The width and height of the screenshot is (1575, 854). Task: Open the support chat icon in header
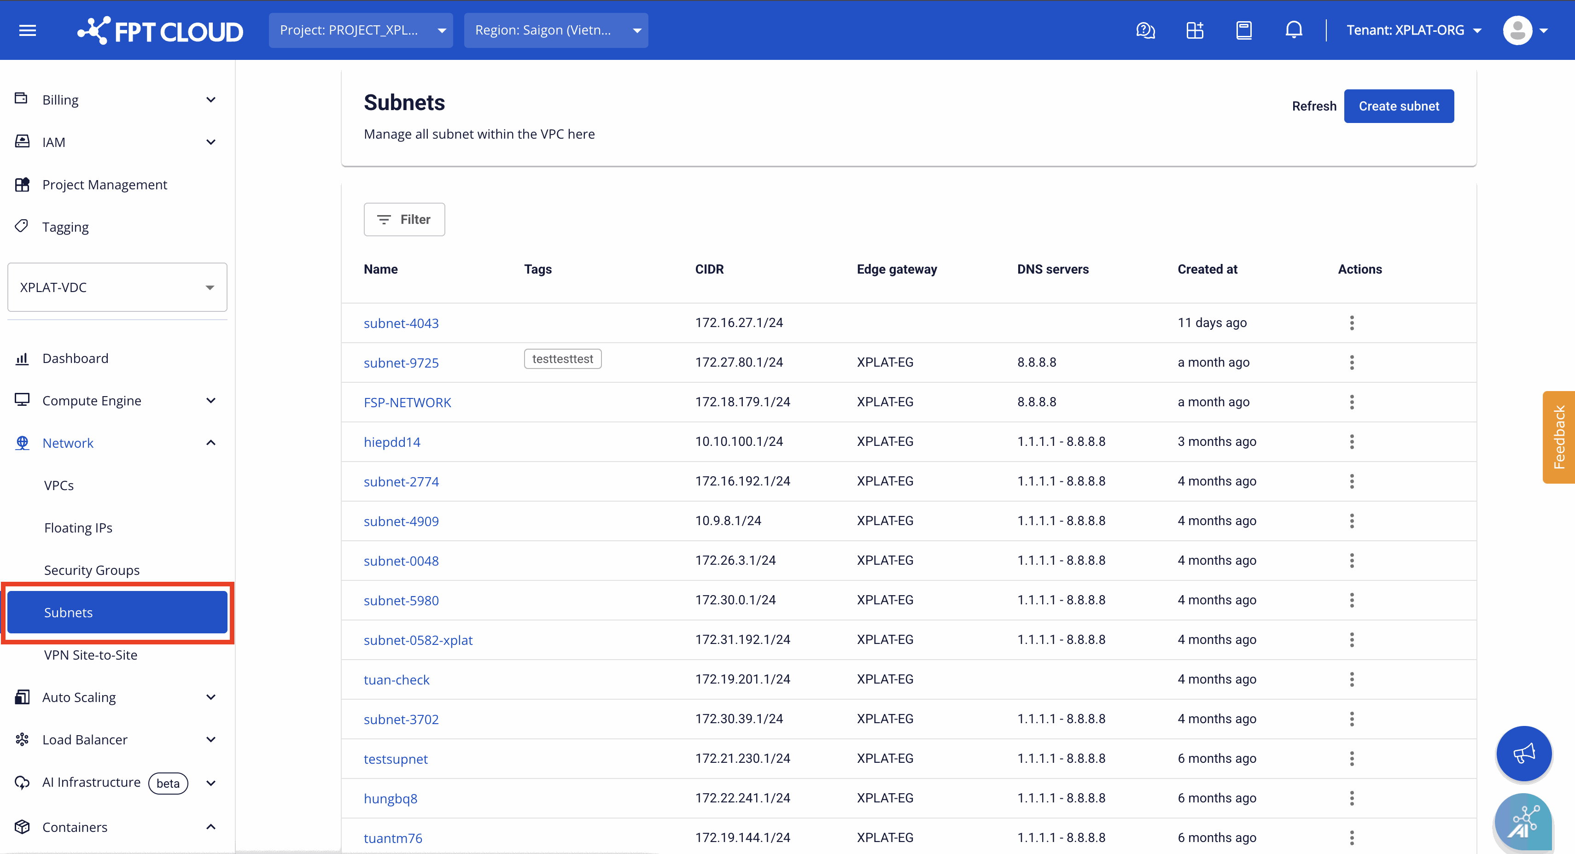[x=1145, y=30]
